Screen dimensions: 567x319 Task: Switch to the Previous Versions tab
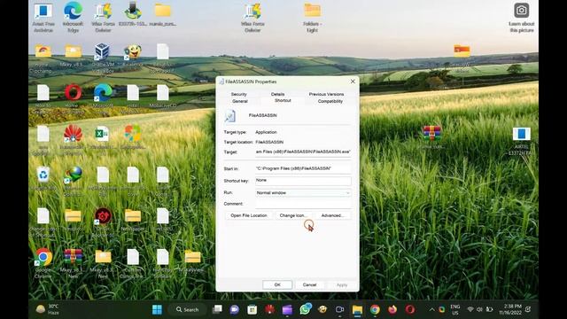click(x=326, y=94)
